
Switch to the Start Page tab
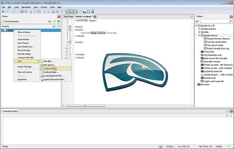coord(68,16)
